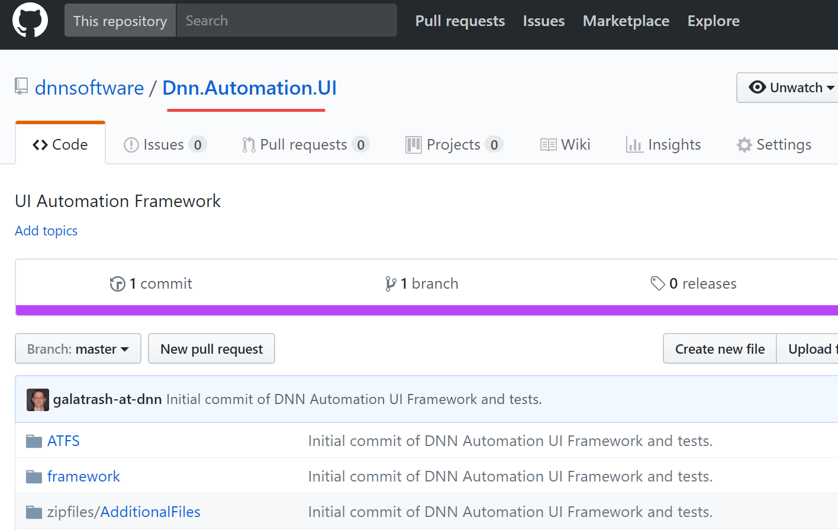Open the ATFS folder icon
The image size is (838, 530).
34,441
